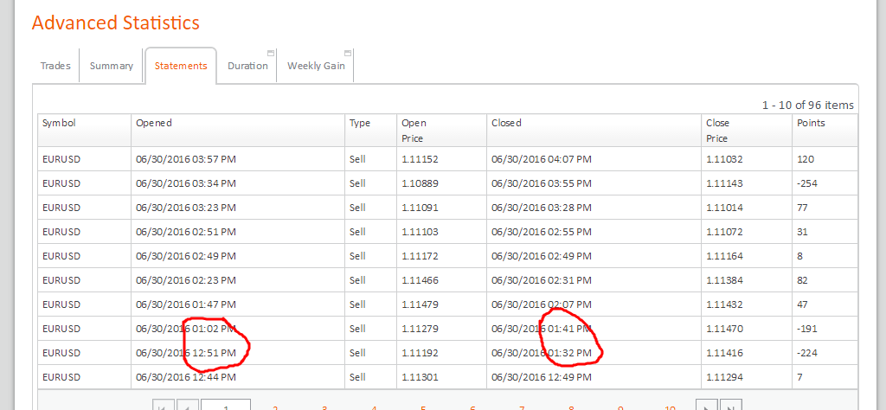Select closed time 06/30/2016 02:31 PM

[542, 280]
